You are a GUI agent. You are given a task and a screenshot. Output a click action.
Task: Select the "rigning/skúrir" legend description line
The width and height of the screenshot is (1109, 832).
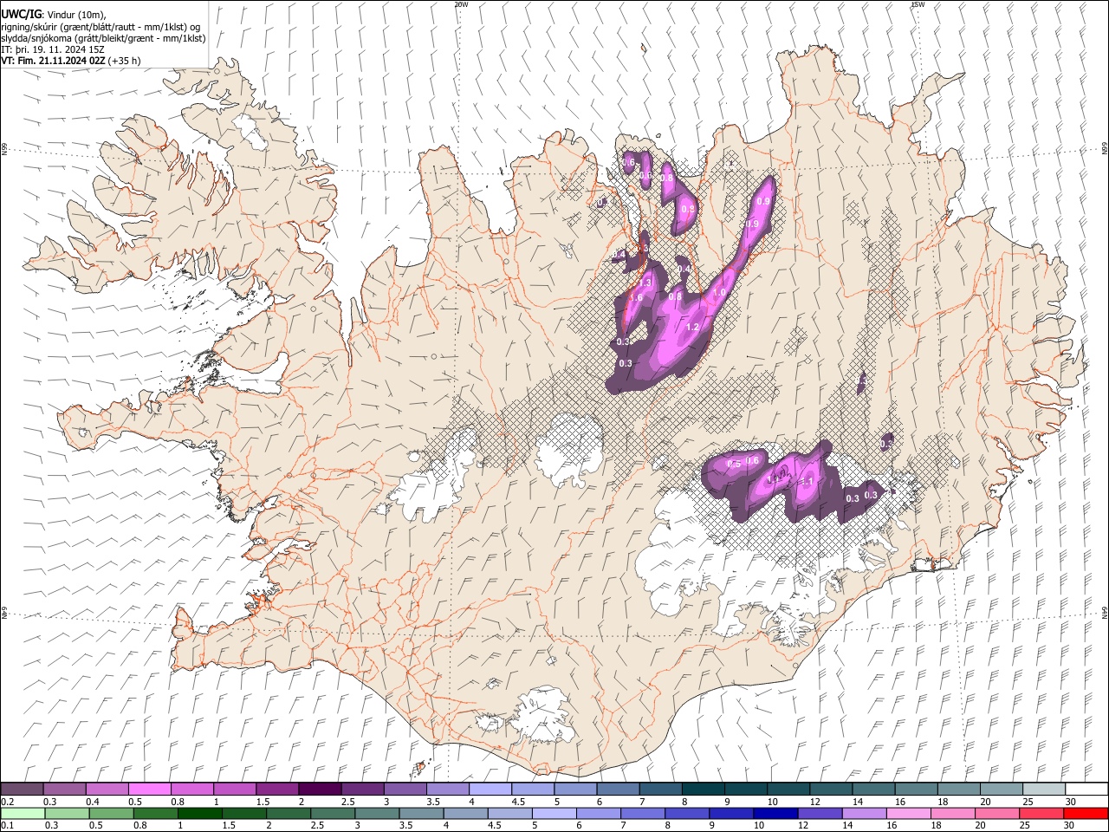[101, 27]
